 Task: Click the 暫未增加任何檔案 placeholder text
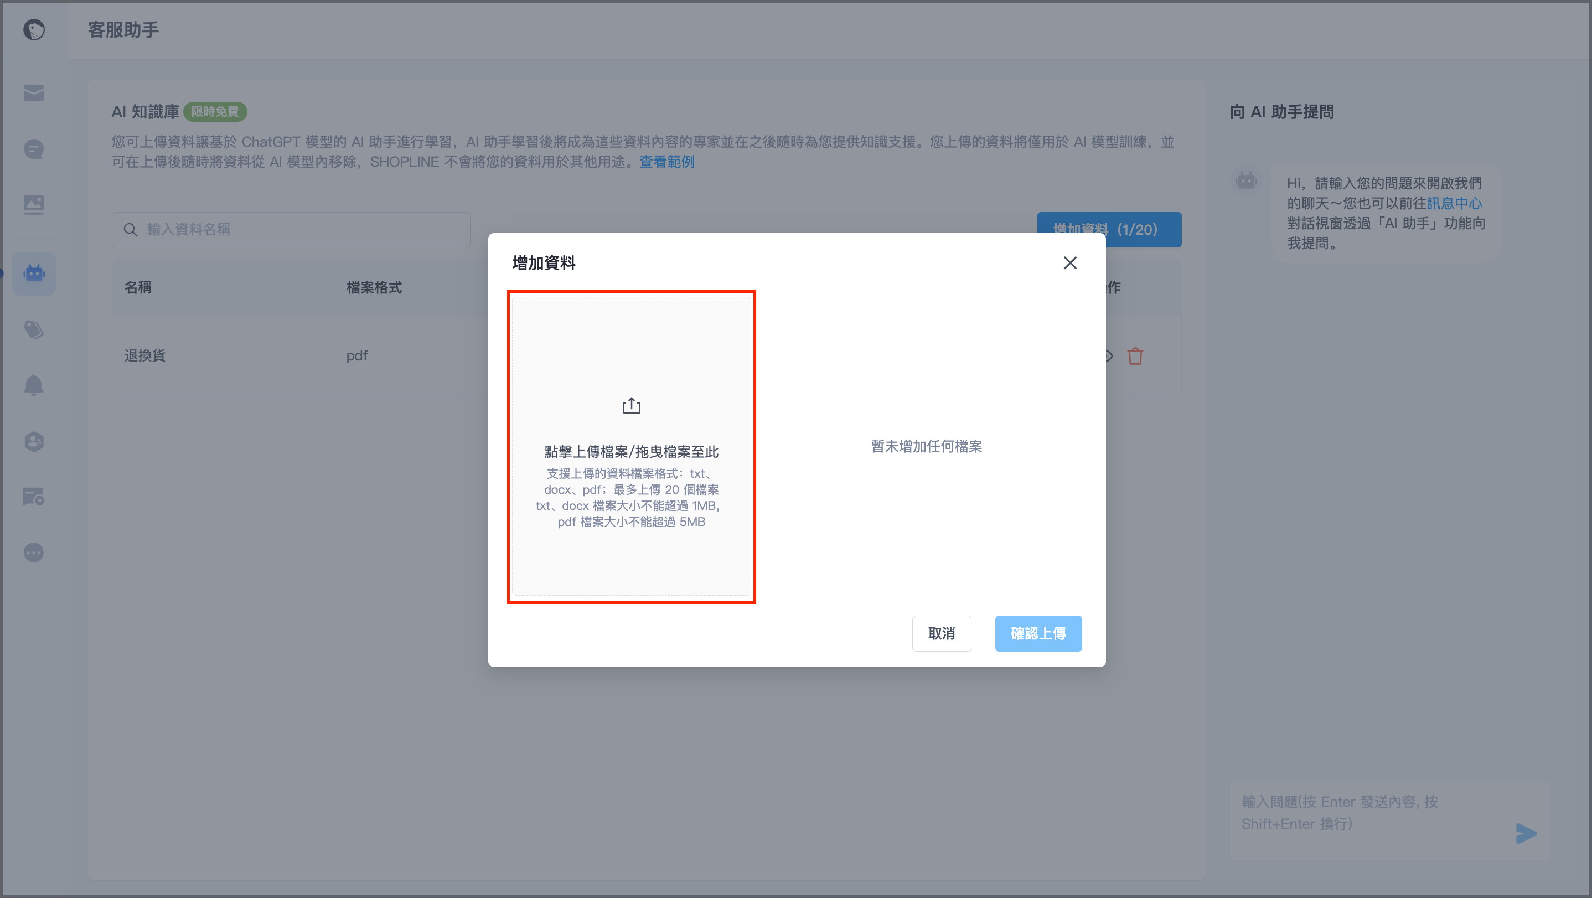tap(927, 446)
